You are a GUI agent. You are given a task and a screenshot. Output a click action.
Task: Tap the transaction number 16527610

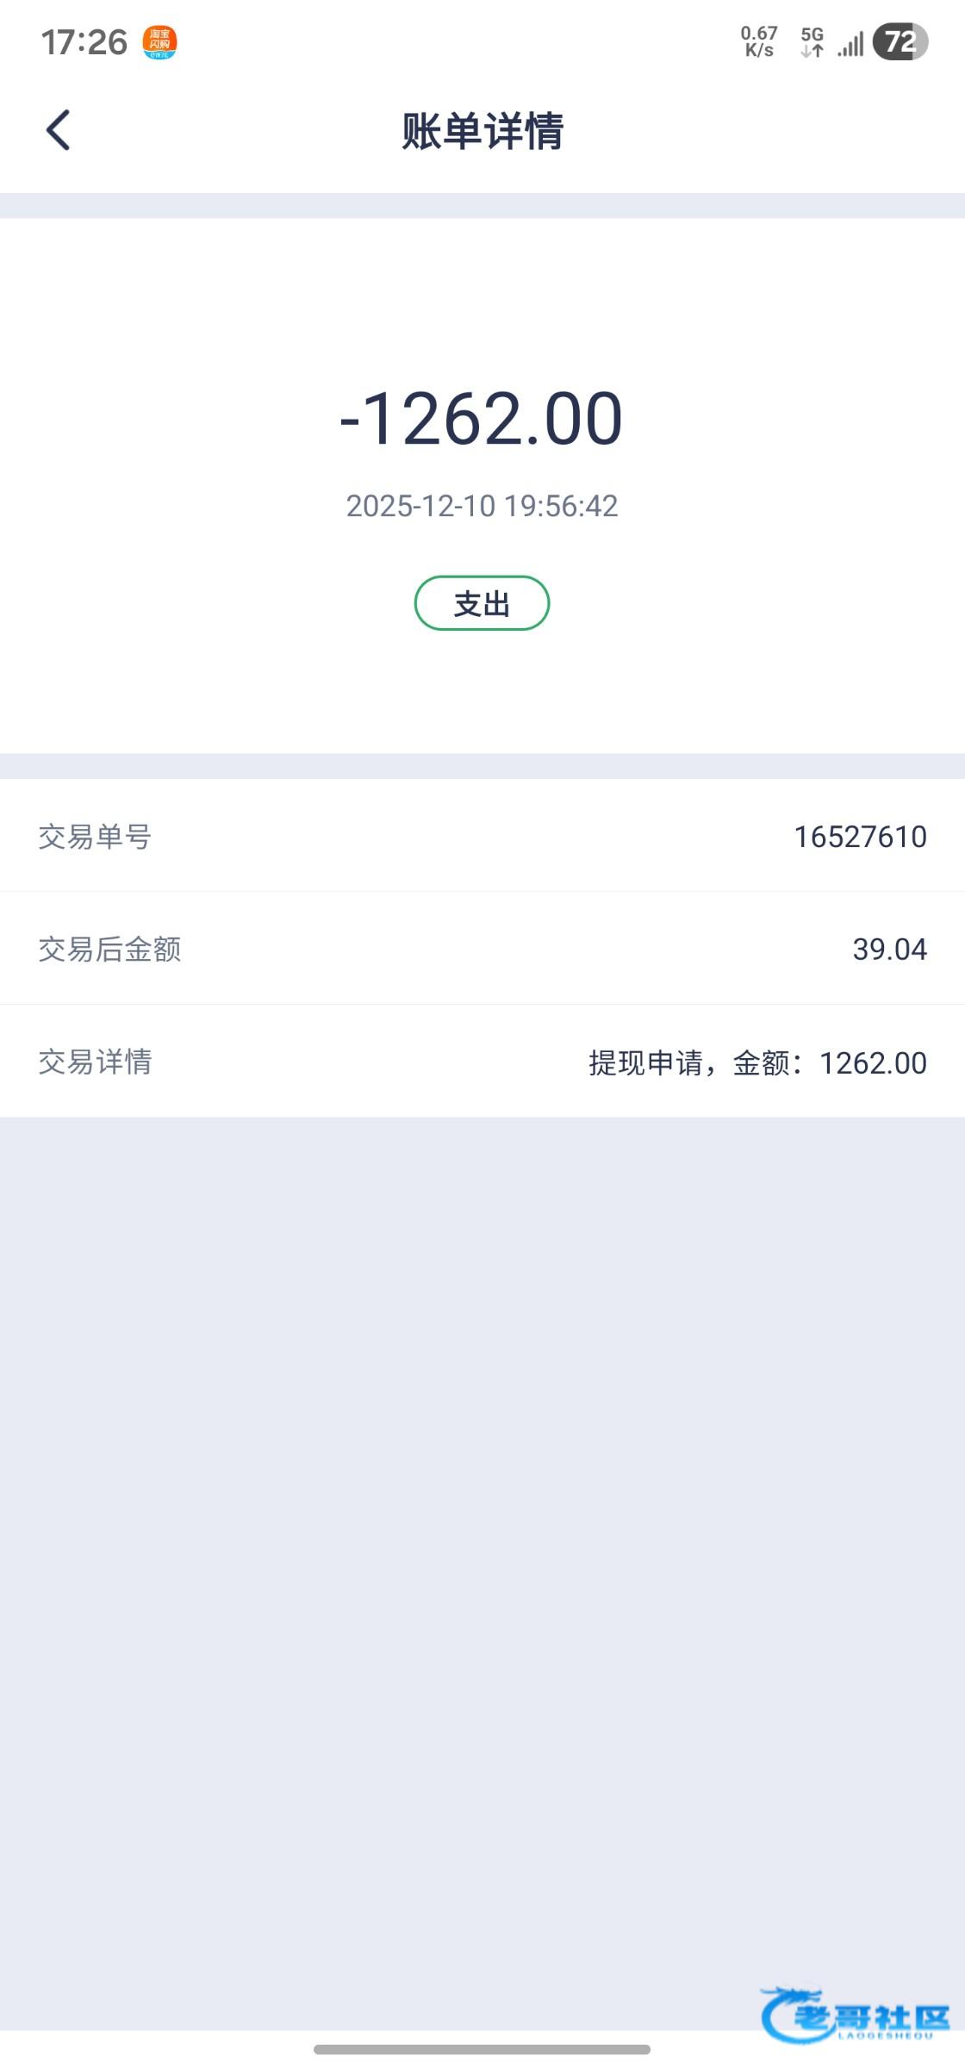(x=860, y=837)
